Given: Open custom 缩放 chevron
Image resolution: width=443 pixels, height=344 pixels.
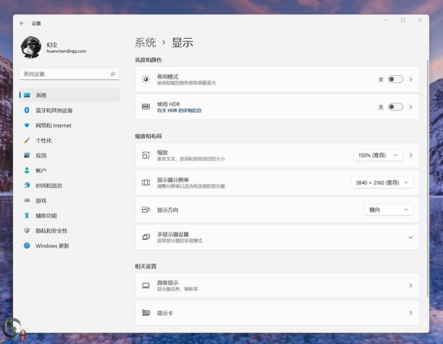Looking at the screenshot, I should pos(411,155).
